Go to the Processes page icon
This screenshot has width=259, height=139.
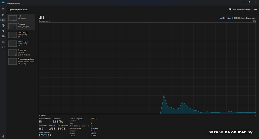point(3,15)
